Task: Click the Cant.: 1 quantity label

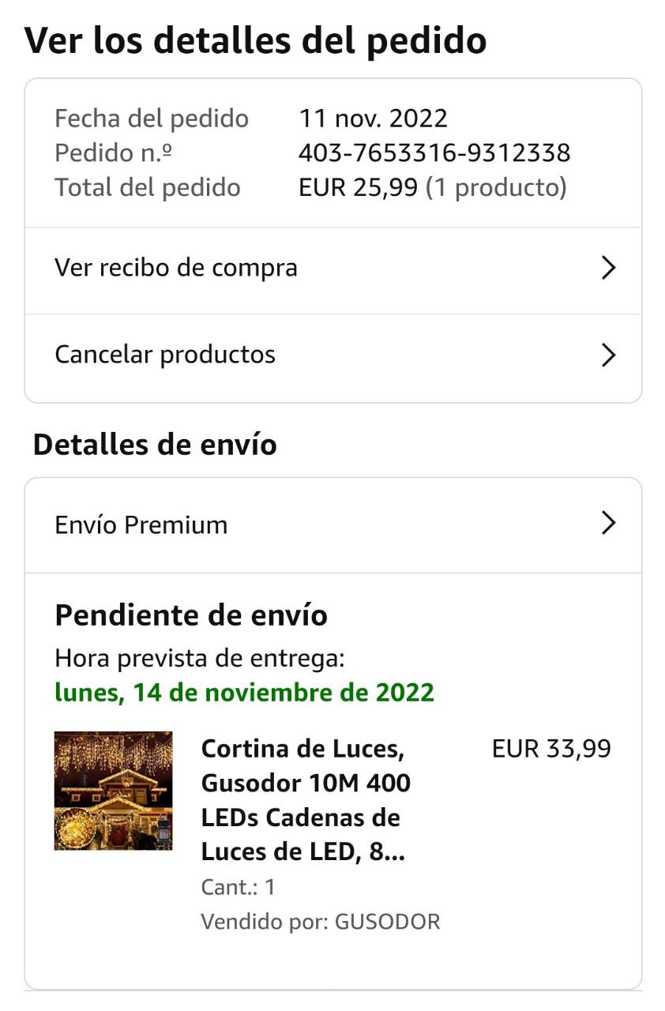Action: click(238, 887)
